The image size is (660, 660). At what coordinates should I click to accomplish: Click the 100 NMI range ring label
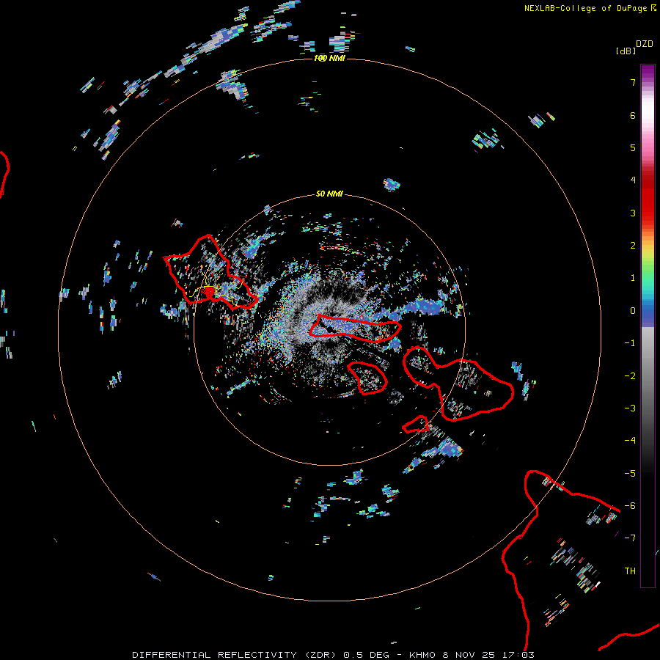[x=329, y=58]
